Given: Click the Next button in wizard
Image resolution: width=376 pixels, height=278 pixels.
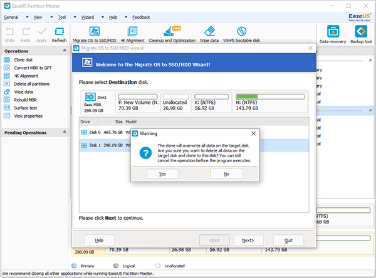Looking at the screenshot, I should click(248, 240).
